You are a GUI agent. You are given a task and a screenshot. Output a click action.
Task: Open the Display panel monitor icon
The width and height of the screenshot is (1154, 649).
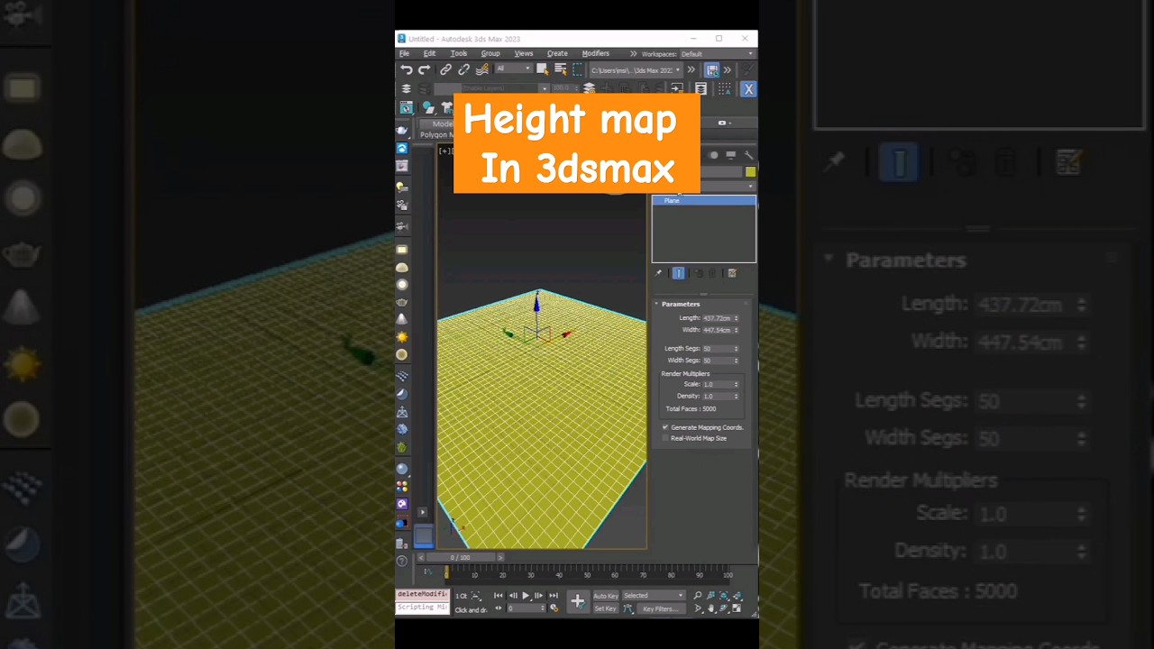tap(731, 155)
